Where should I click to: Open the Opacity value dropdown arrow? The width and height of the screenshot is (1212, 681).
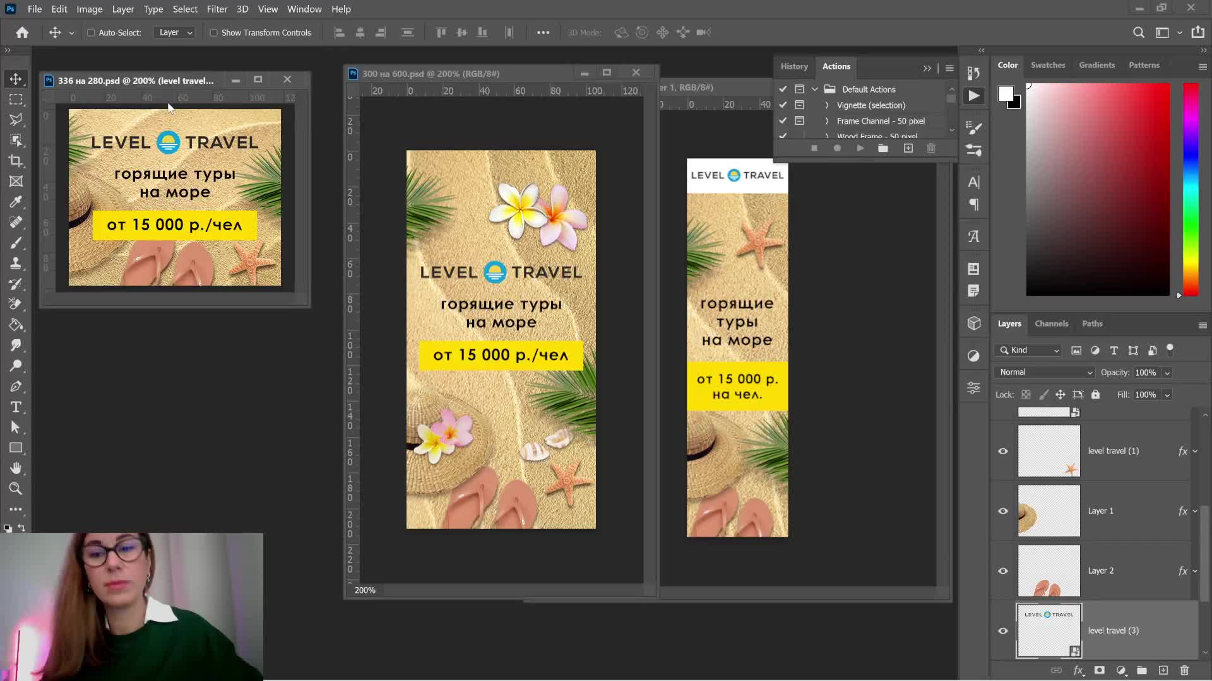pos(1167,373)
